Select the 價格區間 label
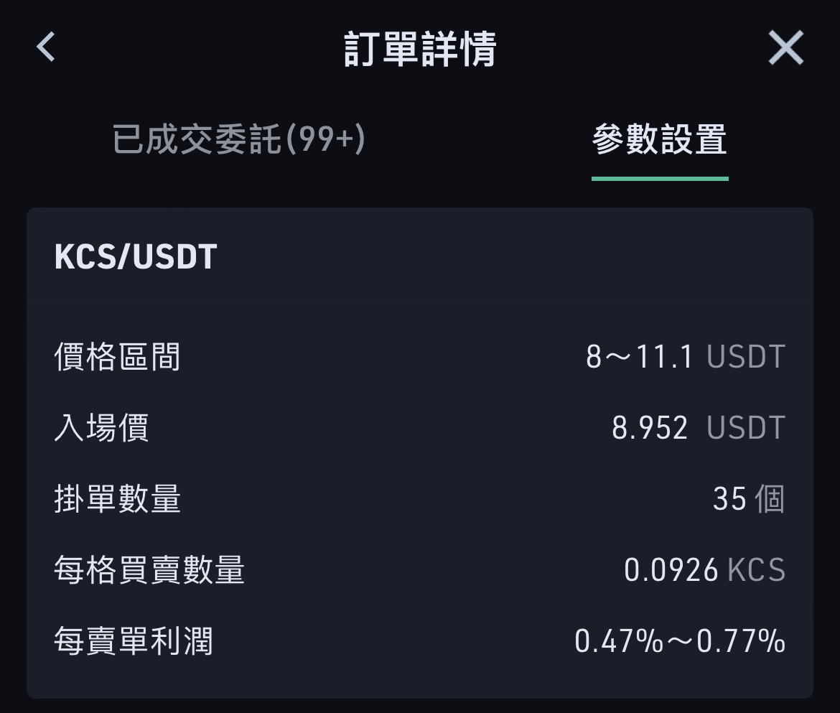The width and height of the screenshot is (840, 713). point(117,357)
